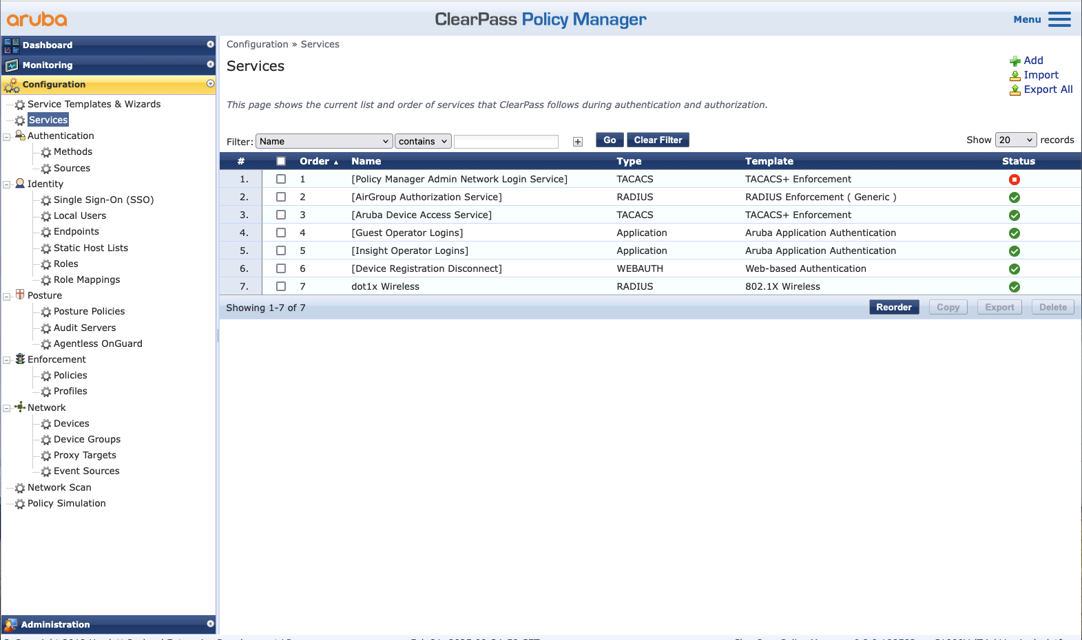Click green status icon for Aruba Device Access Service
The height and width of the screenshot is (640, 1082).
point(1015,215)
